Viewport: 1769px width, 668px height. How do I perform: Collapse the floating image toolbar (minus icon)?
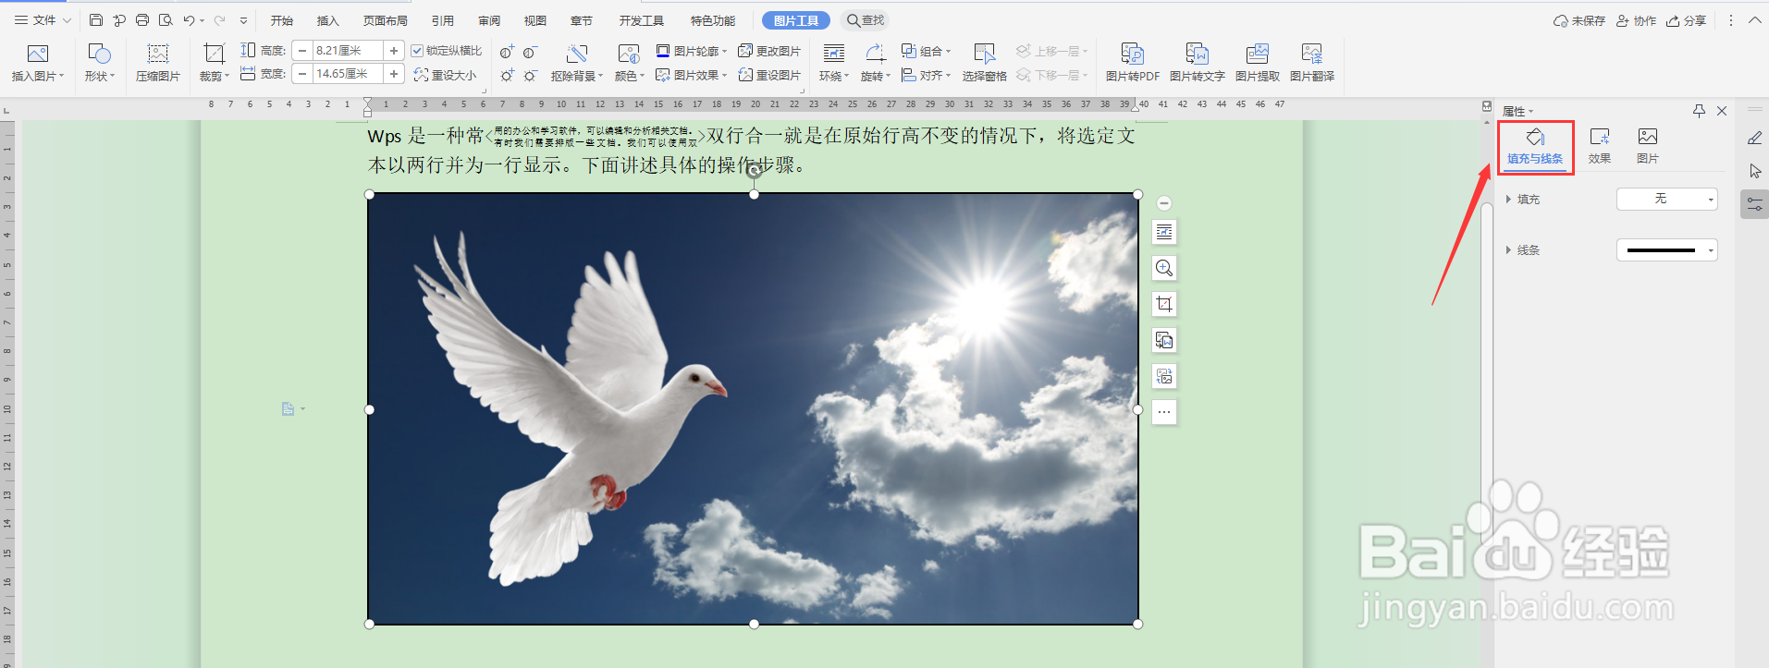click(x=1164, y=203)
